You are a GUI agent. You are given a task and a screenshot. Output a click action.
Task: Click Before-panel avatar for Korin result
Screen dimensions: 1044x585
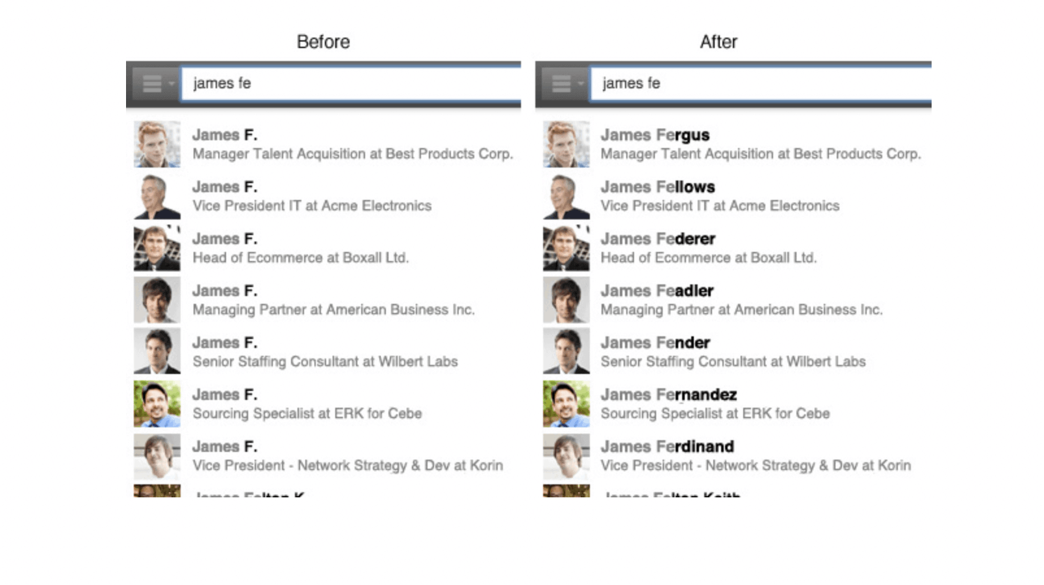[x=157, y=456]
